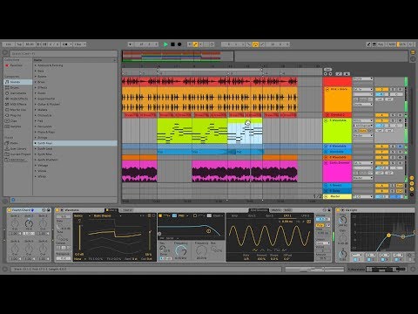Fold the Kick + Snare track
Viewport: 418px width, 314px height.
(327, 89)
